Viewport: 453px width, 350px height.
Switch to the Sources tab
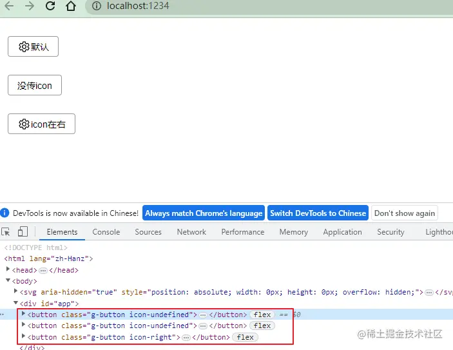point(148,232)
